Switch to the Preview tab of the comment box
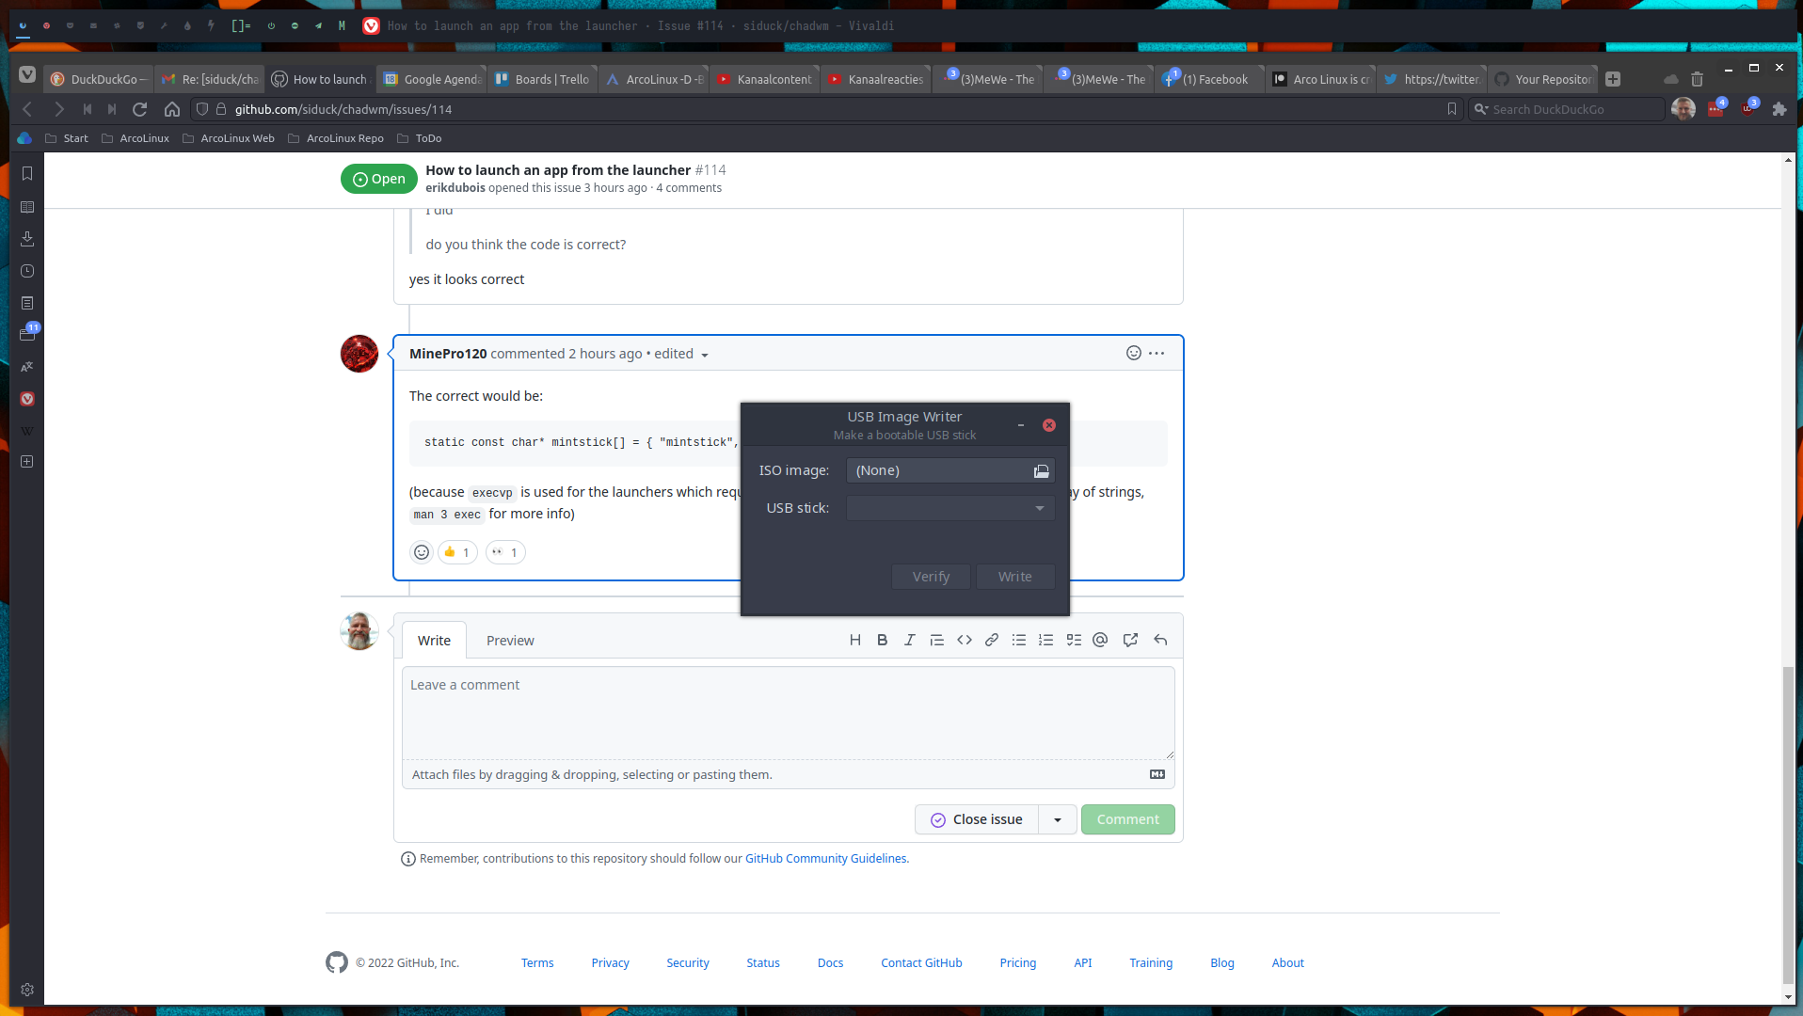 (x=510, y=640)
